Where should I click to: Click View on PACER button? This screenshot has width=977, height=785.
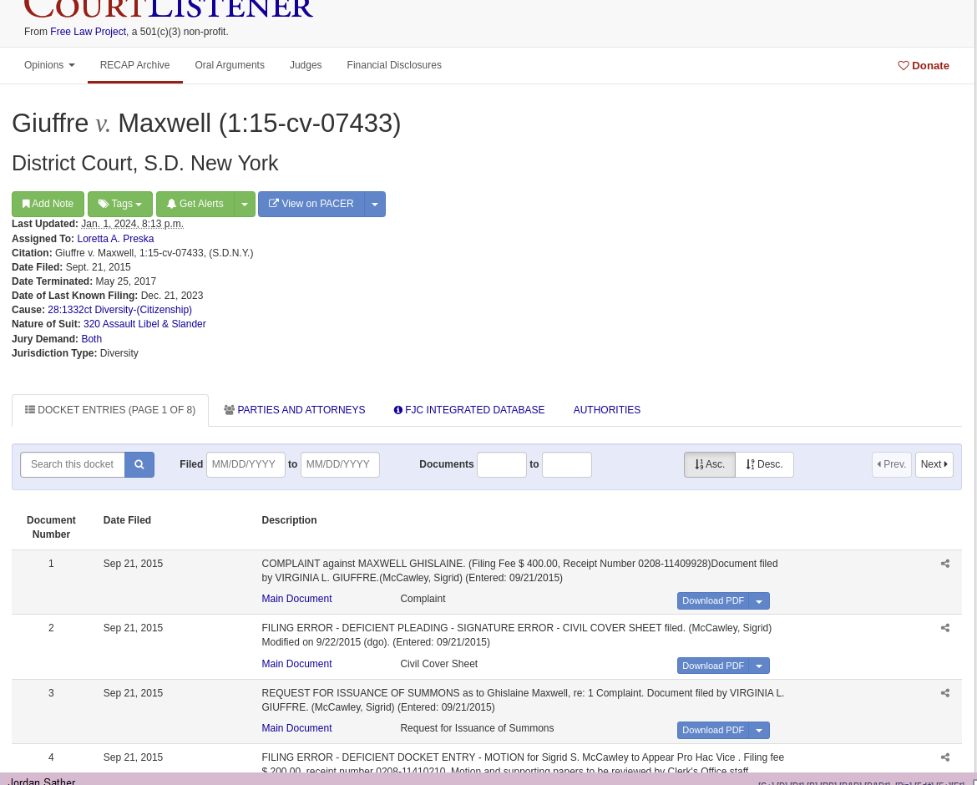click(311, 205)
